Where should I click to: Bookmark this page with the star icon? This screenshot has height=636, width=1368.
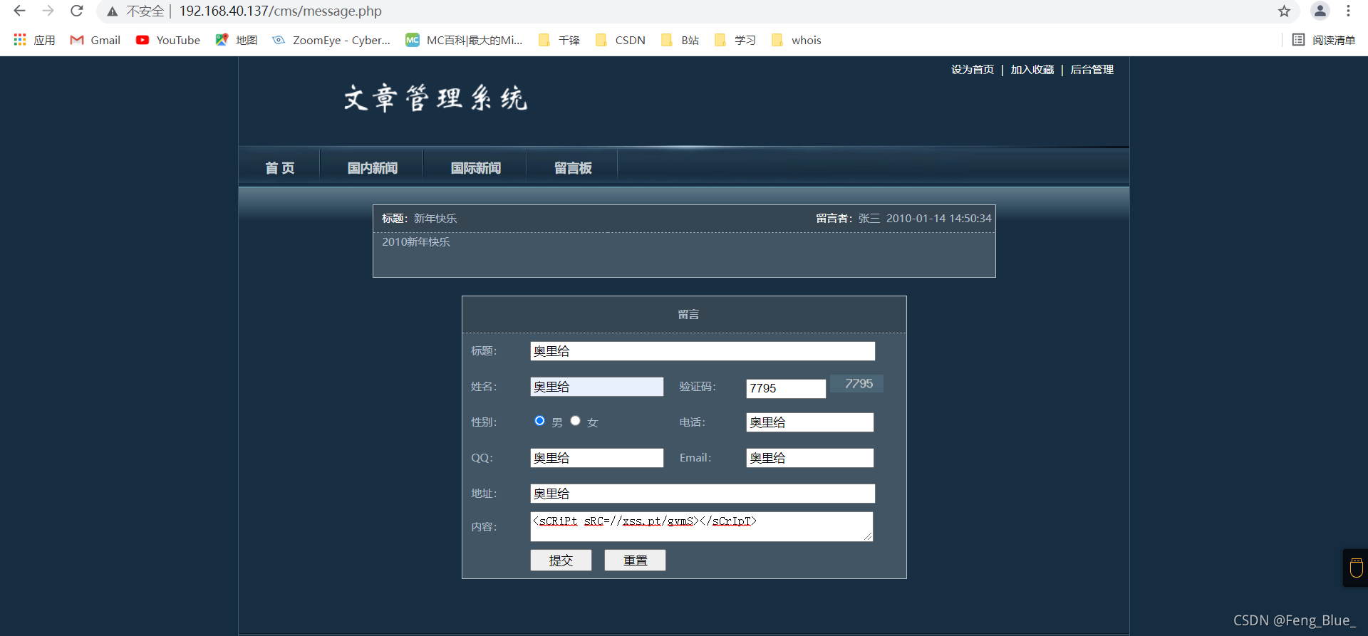point(1284,11)
